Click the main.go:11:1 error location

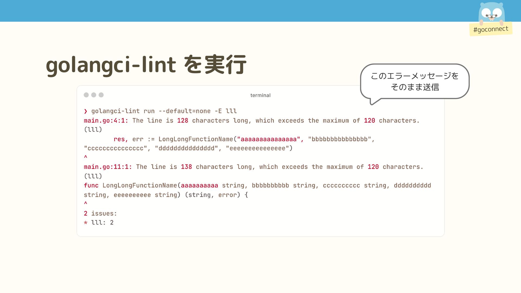(x=108, y=167)
